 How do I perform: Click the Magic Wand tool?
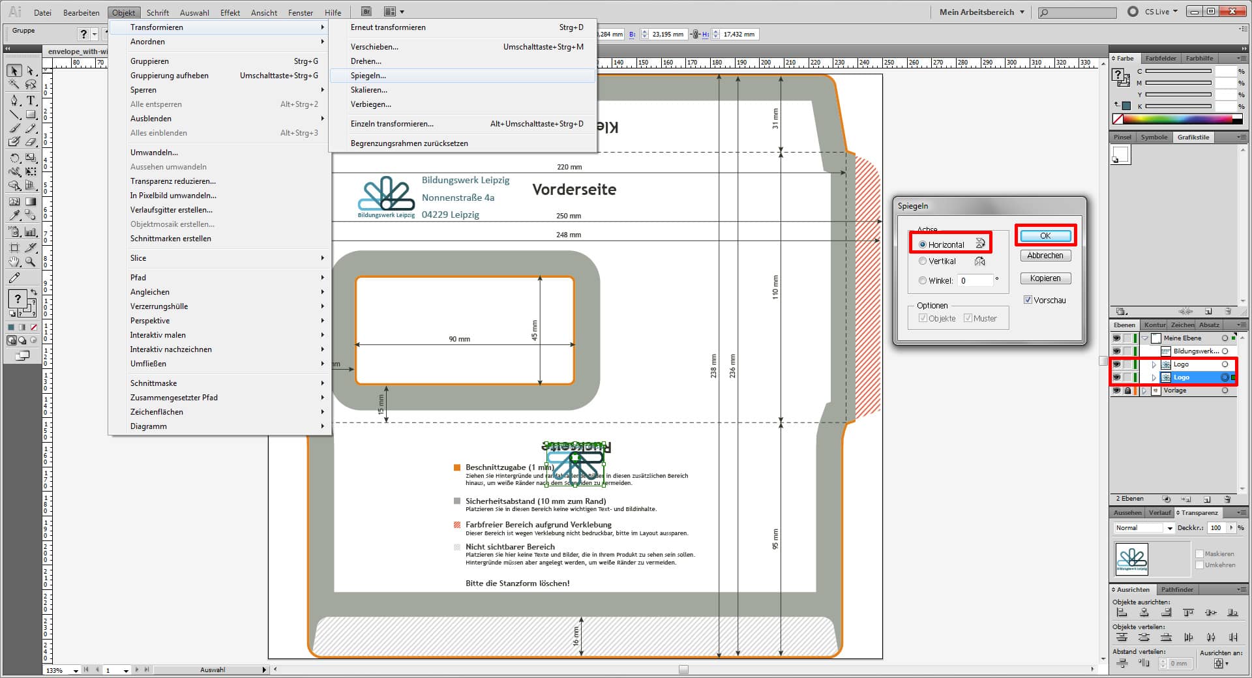coord(14,85)
